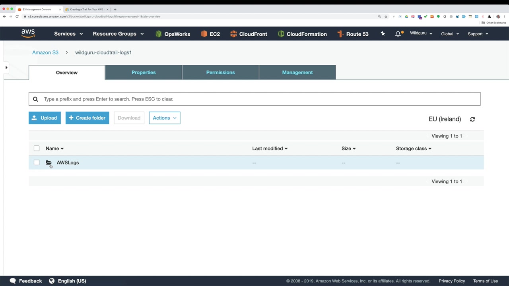Click the English (US) language selector
Image resolution: width=509 pixels, height=286 pixels.
point(72,281)
